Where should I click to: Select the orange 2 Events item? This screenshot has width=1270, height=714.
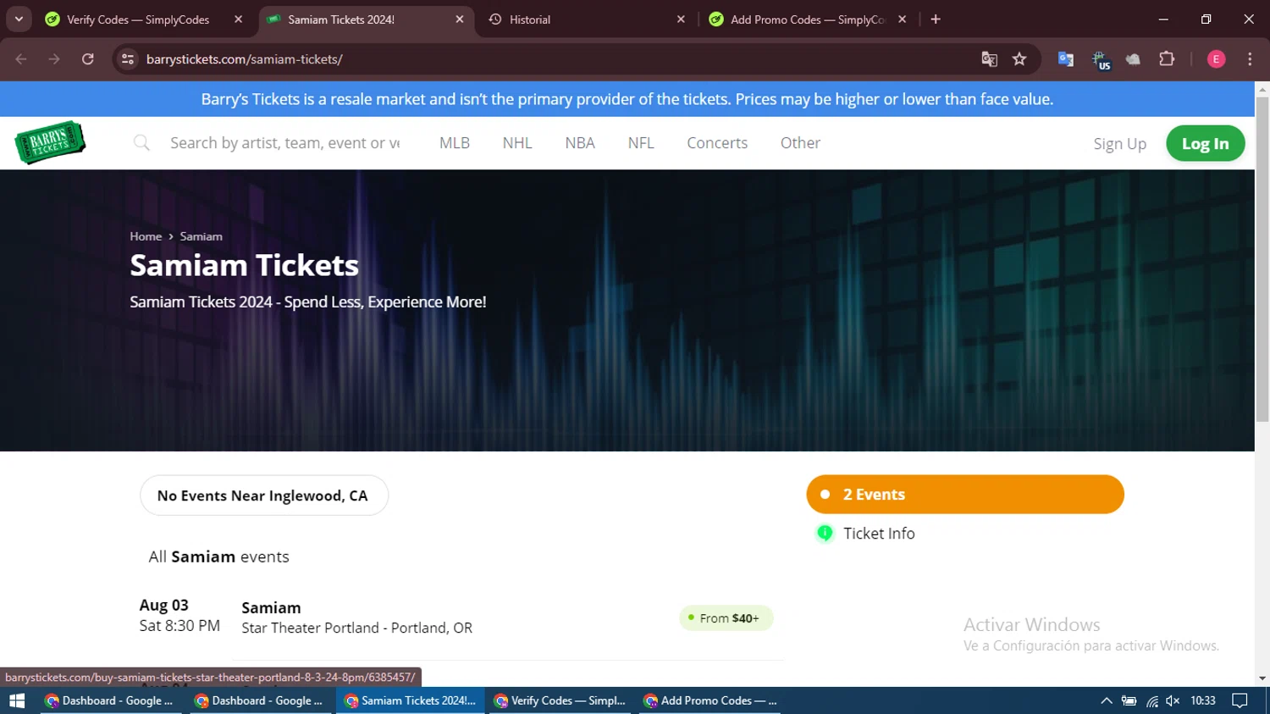pyautogui.click(x=965, y=495)
